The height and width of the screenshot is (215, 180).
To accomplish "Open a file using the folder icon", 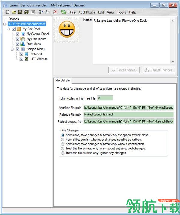I will click(14, 12).
